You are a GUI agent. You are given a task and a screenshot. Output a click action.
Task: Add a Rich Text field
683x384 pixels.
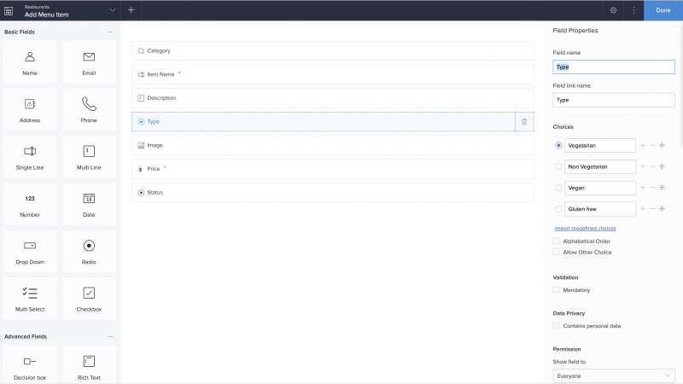pyautogui.click(x=89, y=365)
